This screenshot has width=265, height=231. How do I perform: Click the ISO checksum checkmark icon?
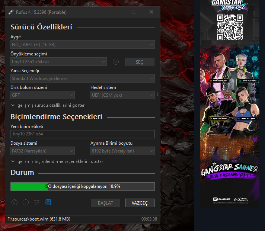[116, 62]
